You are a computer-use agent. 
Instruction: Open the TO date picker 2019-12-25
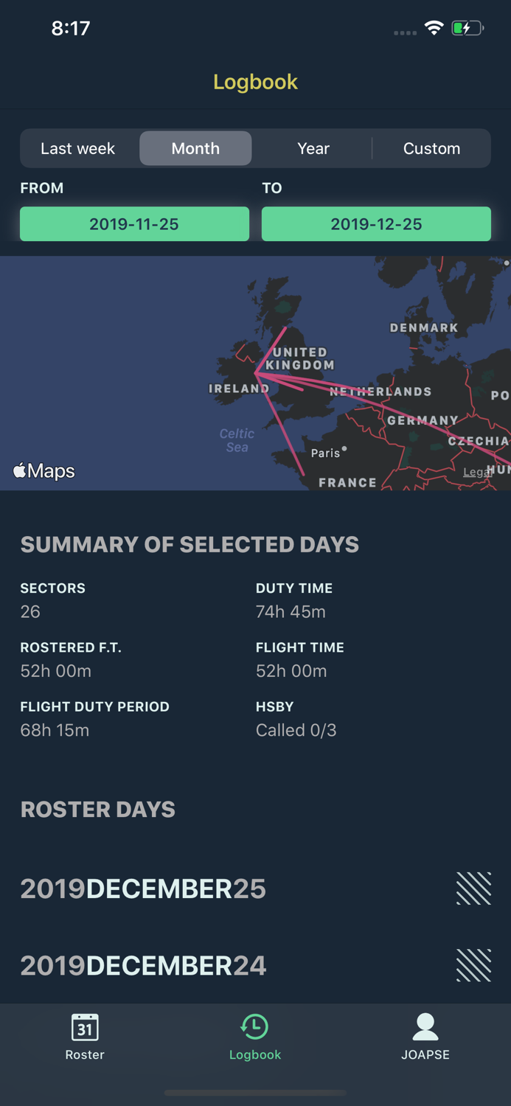[x=376, y=224]
